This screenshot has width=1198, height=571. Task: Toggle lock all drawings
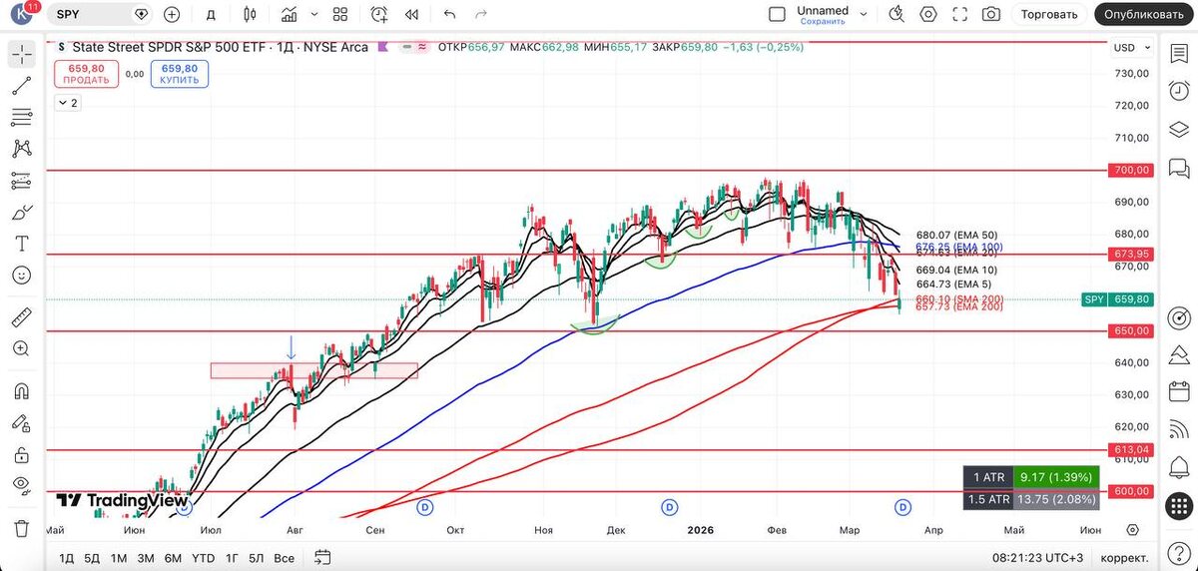[22, 454]
